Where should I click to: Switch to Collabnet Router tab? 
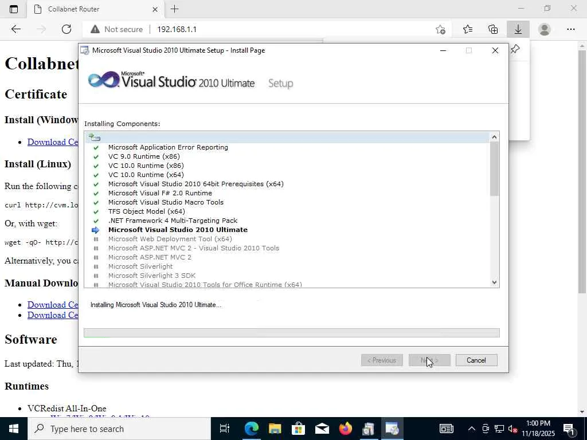click(73, 9)
